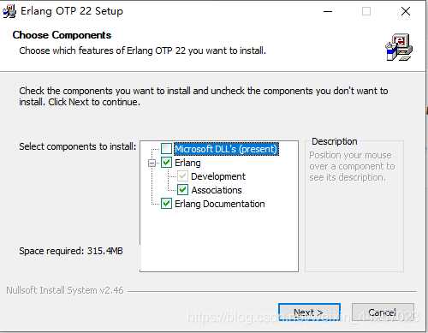Click the Cancel button
The height and width of the screenshot is (333, 428).
383,312
